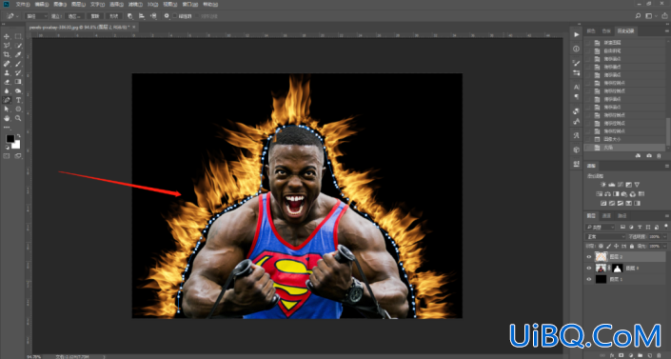Open the layer opacity dropdown arrow
The height and width of the screenshot is (359, 671).
tap(664, 236)
